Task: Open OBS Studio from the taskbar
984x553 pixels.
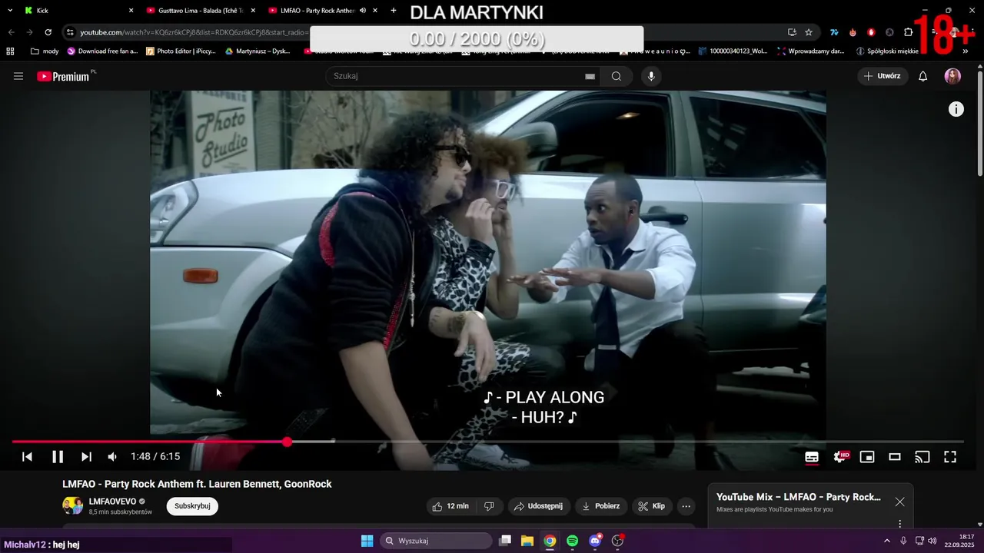Action: coord(617,541)
